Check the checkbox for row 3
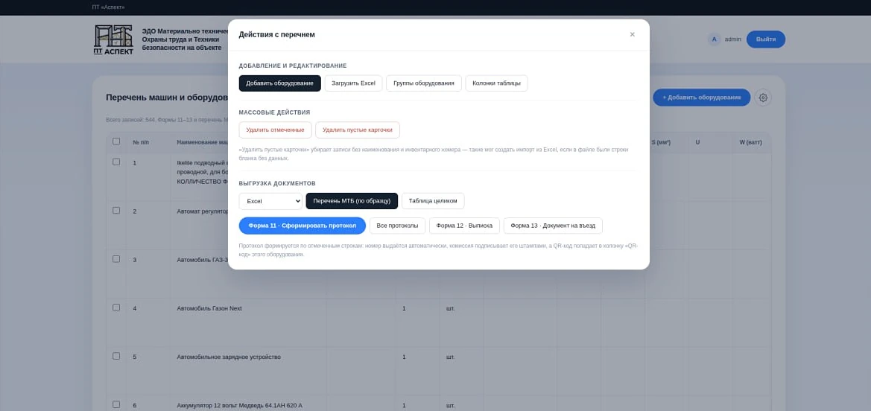 (x=116, y=259)
